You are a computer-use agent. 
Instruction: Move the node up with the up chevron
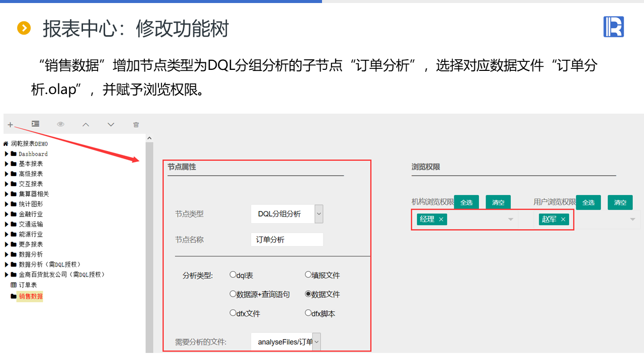[x=86, y=124]
